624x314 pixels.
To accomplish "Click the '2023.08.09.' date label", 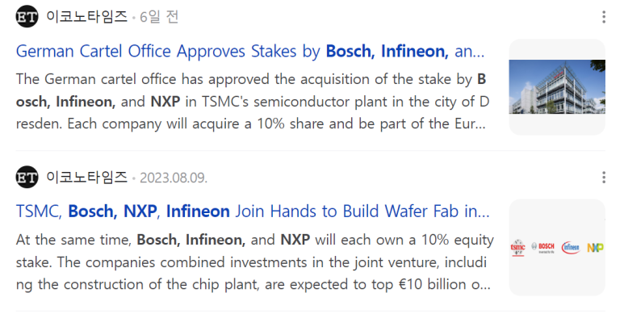I will coord(174,178).
